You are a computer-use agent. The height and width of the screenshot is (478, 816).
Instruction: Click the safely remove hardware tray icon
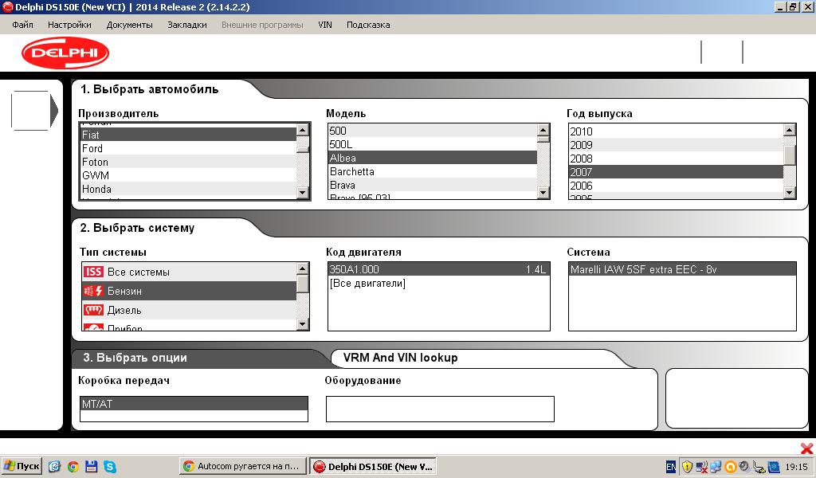point(759,467)
